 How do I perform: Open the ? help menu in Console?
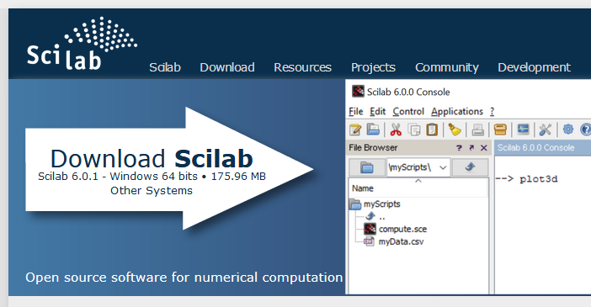[492, 112]
